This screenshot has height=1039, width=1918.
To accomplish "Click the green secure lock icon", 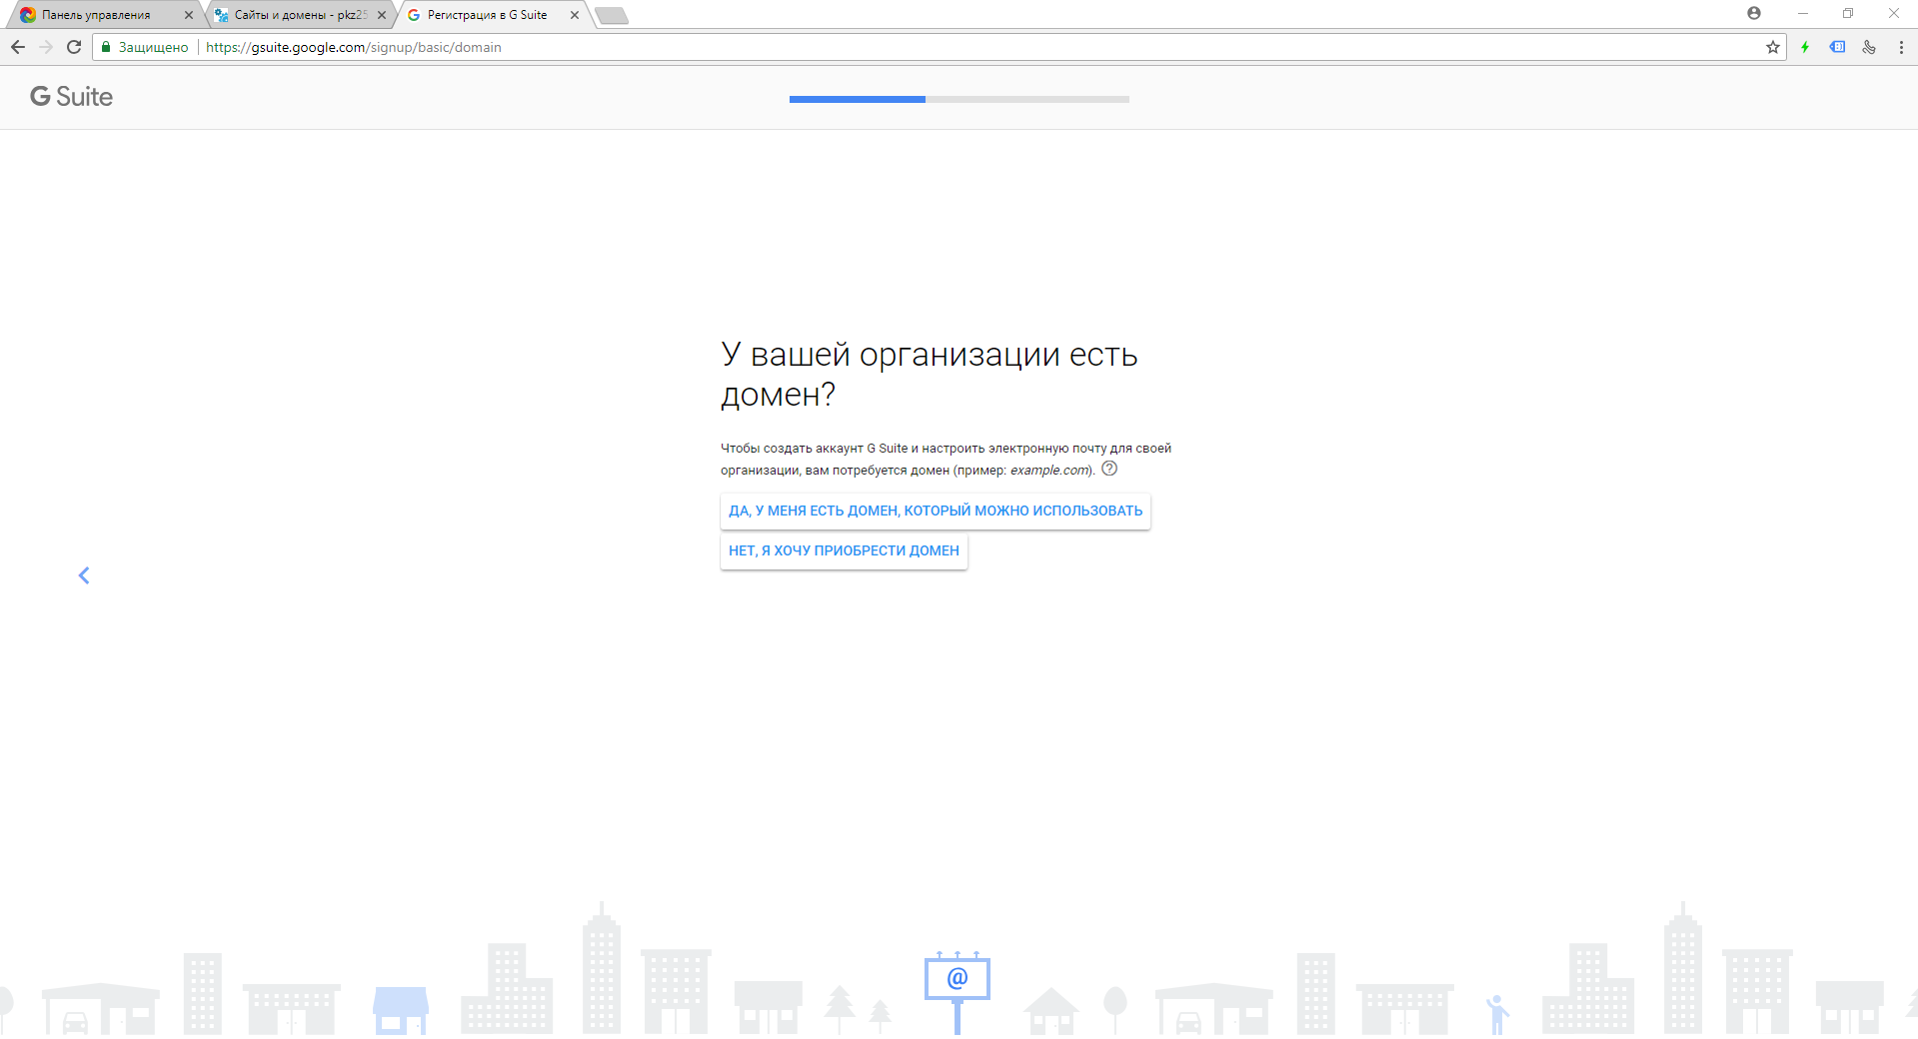I will [x=106, y=47].
